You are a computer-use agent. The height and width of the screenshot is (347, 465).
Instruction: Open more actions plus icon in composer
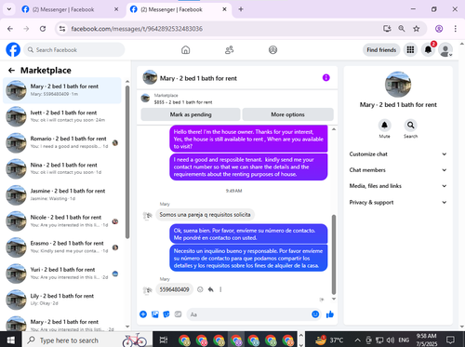point(143,314)
